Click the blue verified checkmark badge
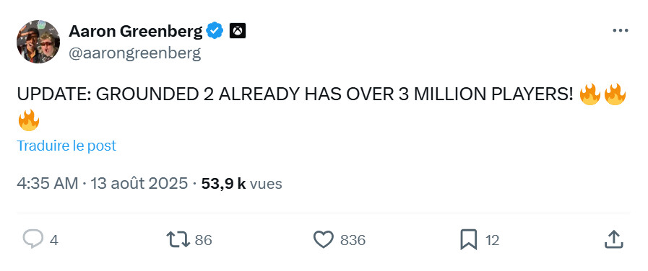648x271 pixels. 215,31
